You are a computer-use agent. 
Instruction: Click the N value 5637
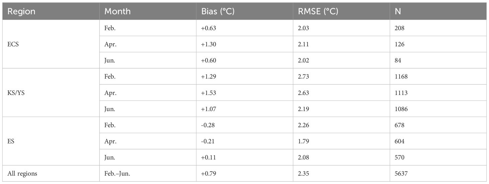pyautogui.click(x=401, y=173)
